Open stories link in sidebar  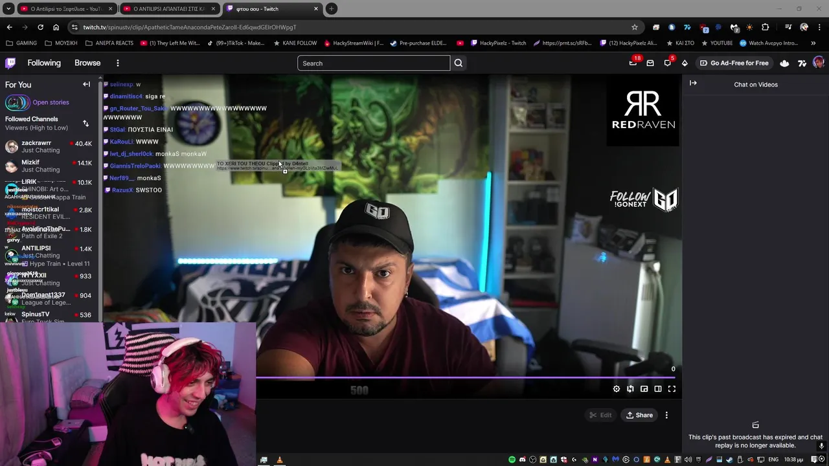(x=51, y=102)
